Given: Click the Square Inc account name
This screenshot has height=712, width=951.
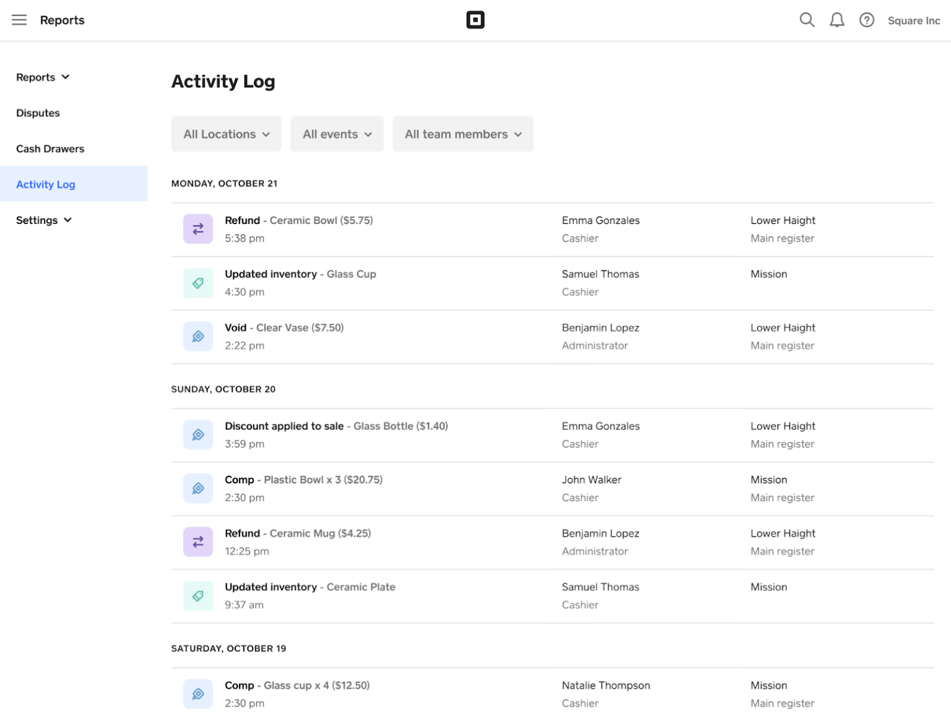Looking at the screenshot, I should [913, 20].
